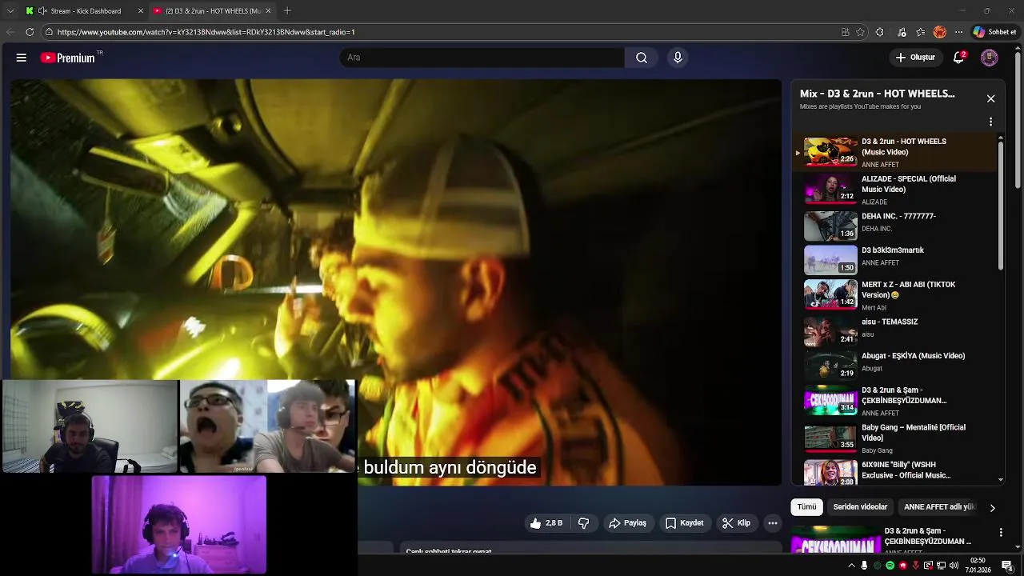Click the search magnifier button
Image resolution: width=1024 pixels, height=576 pixels.
pyautogui.click(x=642, y=58)
